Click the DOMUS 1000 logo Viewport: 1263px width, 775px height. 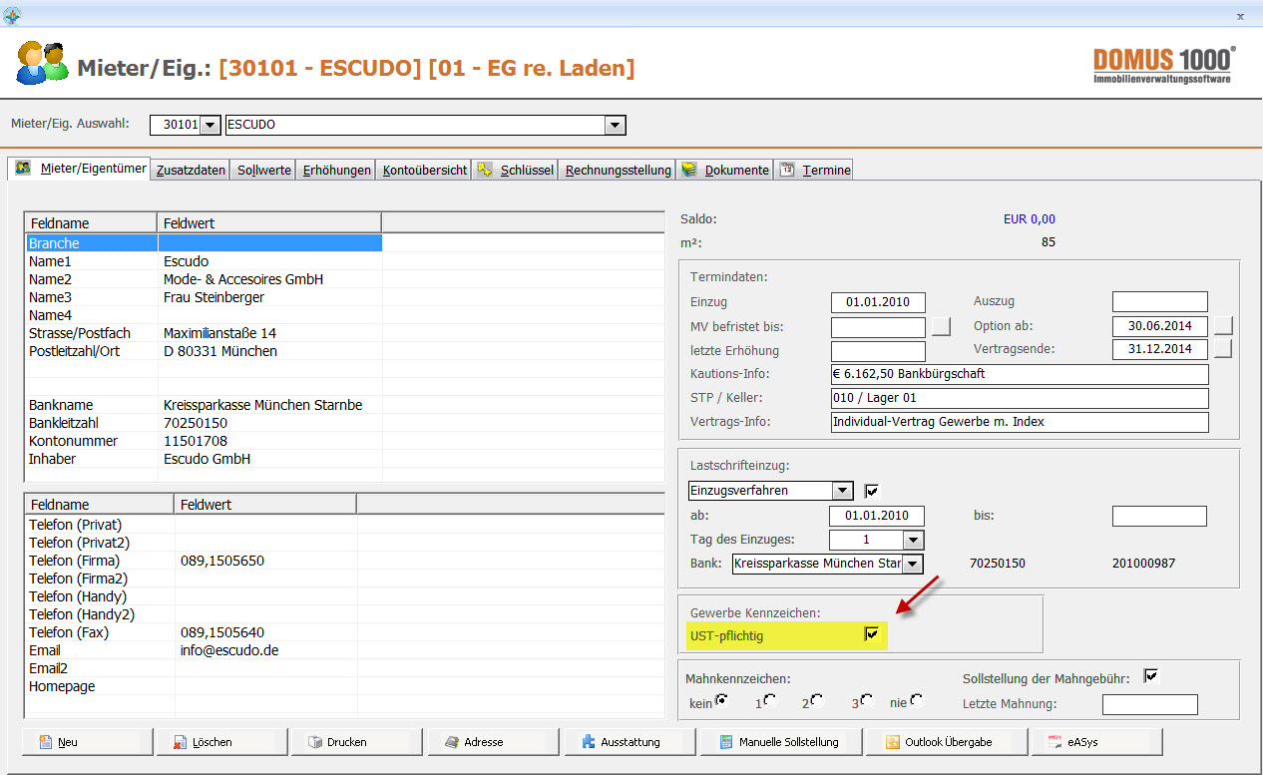(1164, 64)
